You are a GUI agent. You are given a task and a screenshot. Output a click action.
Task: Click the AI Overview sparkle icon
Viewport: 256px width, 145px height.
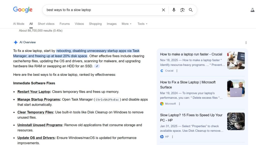(x=15, y=42)
